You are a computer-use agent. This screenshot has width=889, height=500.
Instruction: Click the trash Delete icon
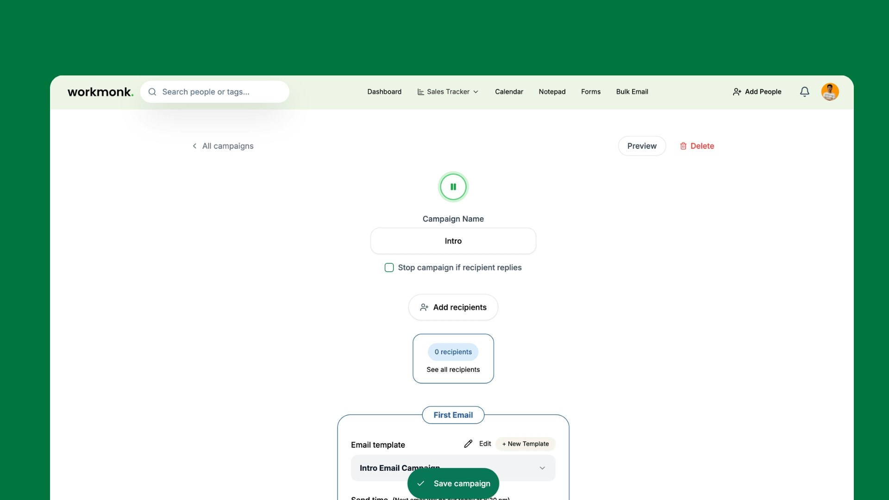683,146
